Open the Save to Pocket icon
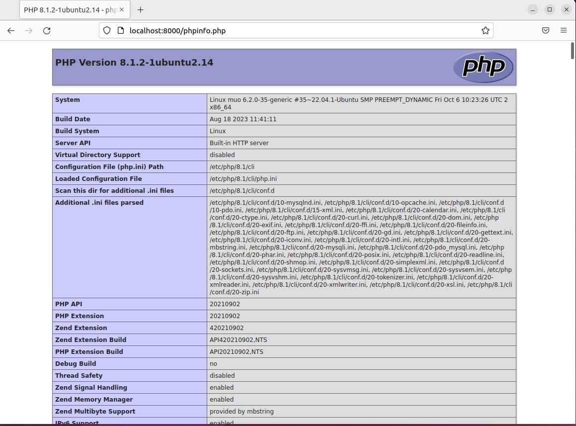This screenshot has height=426, width=576. click(x=546, y=30)
